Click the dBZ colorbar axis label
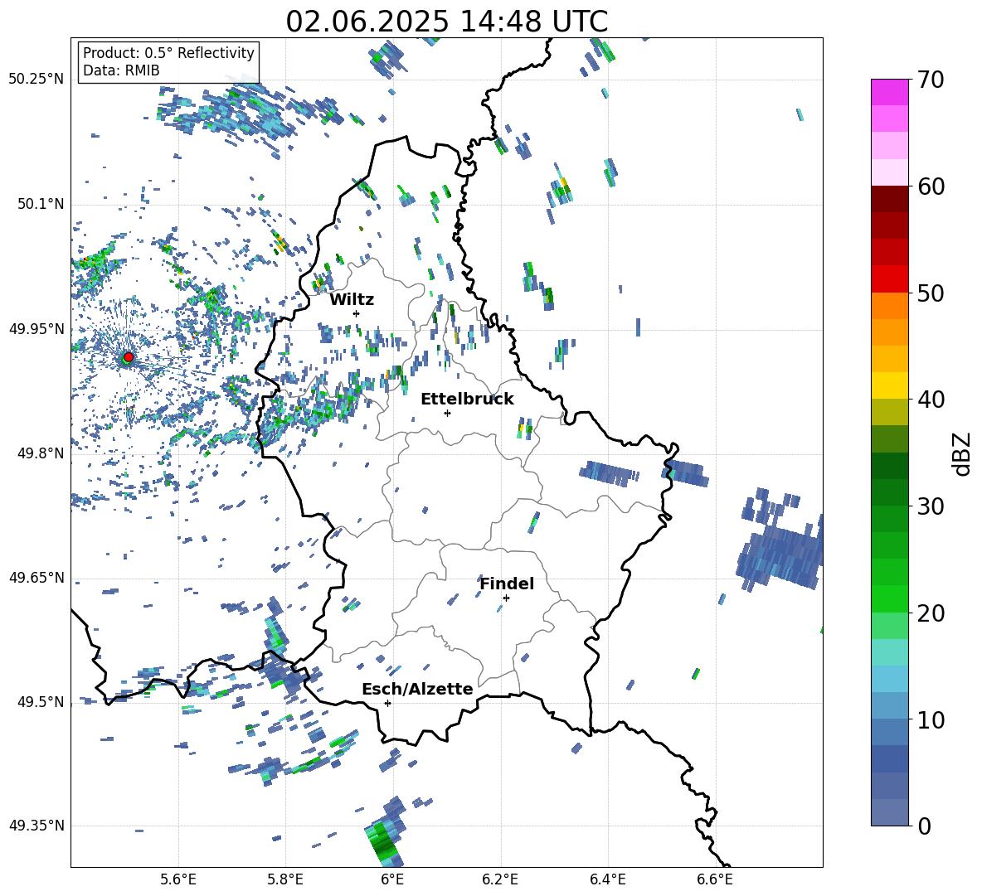Viewport: 982px width, 896px height. point(963,453)
